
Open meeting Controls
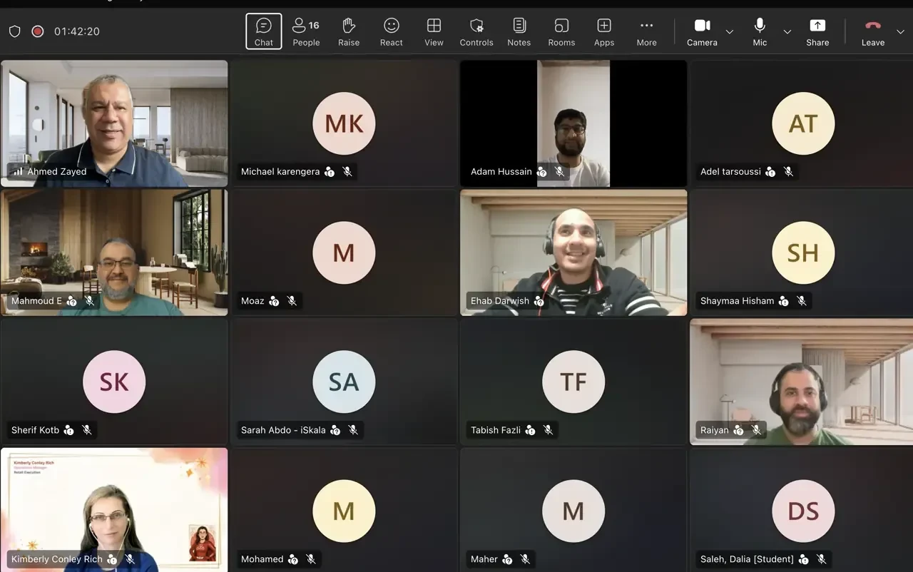476,31
